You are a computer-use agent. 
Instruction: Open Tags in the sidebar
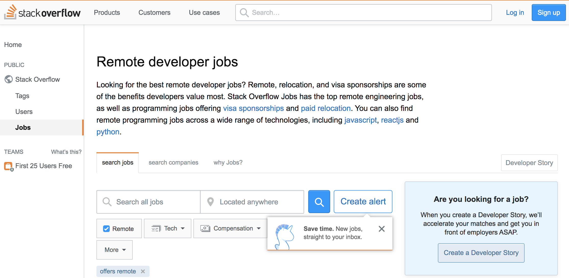[22, 96]
